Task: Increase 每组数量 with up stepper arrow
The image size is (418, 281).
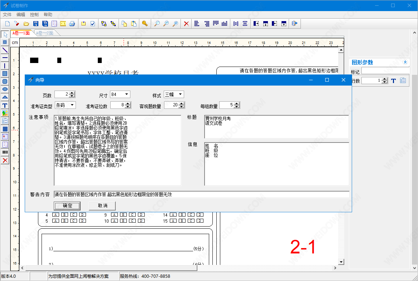Action: [x=237, y=103]
